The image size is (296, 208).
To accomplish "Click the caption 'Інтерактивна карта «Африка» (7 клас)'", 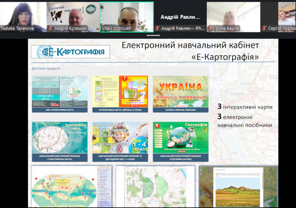I will tap(120, 110).
